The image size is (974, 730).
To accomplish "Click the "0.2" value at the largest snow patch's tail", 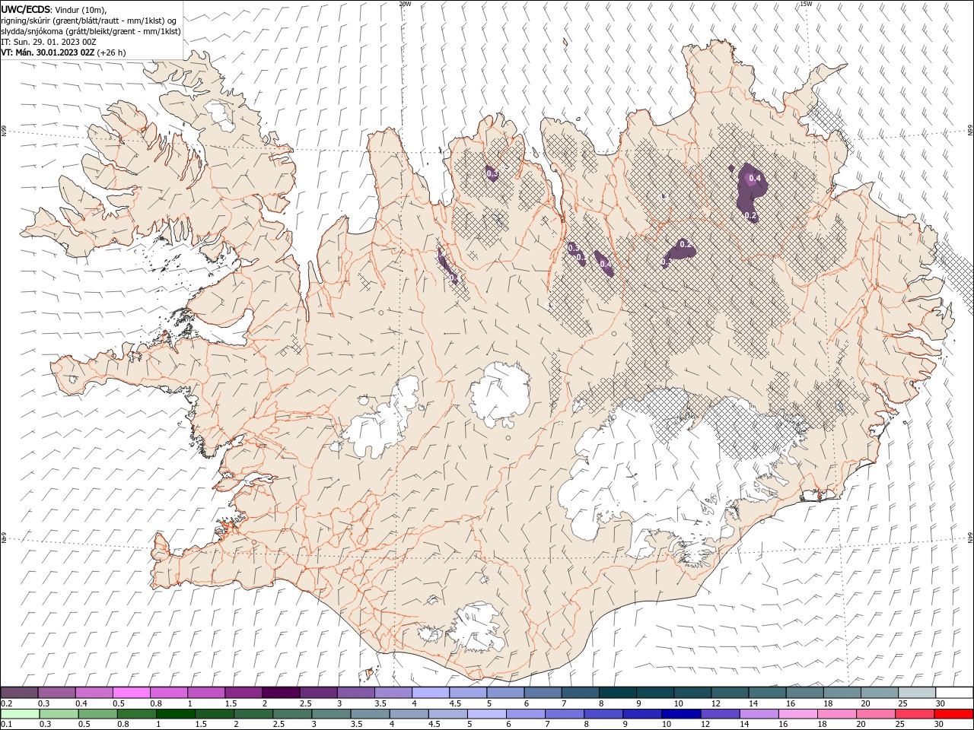I will pyautogui.click(x=750, y=216).
